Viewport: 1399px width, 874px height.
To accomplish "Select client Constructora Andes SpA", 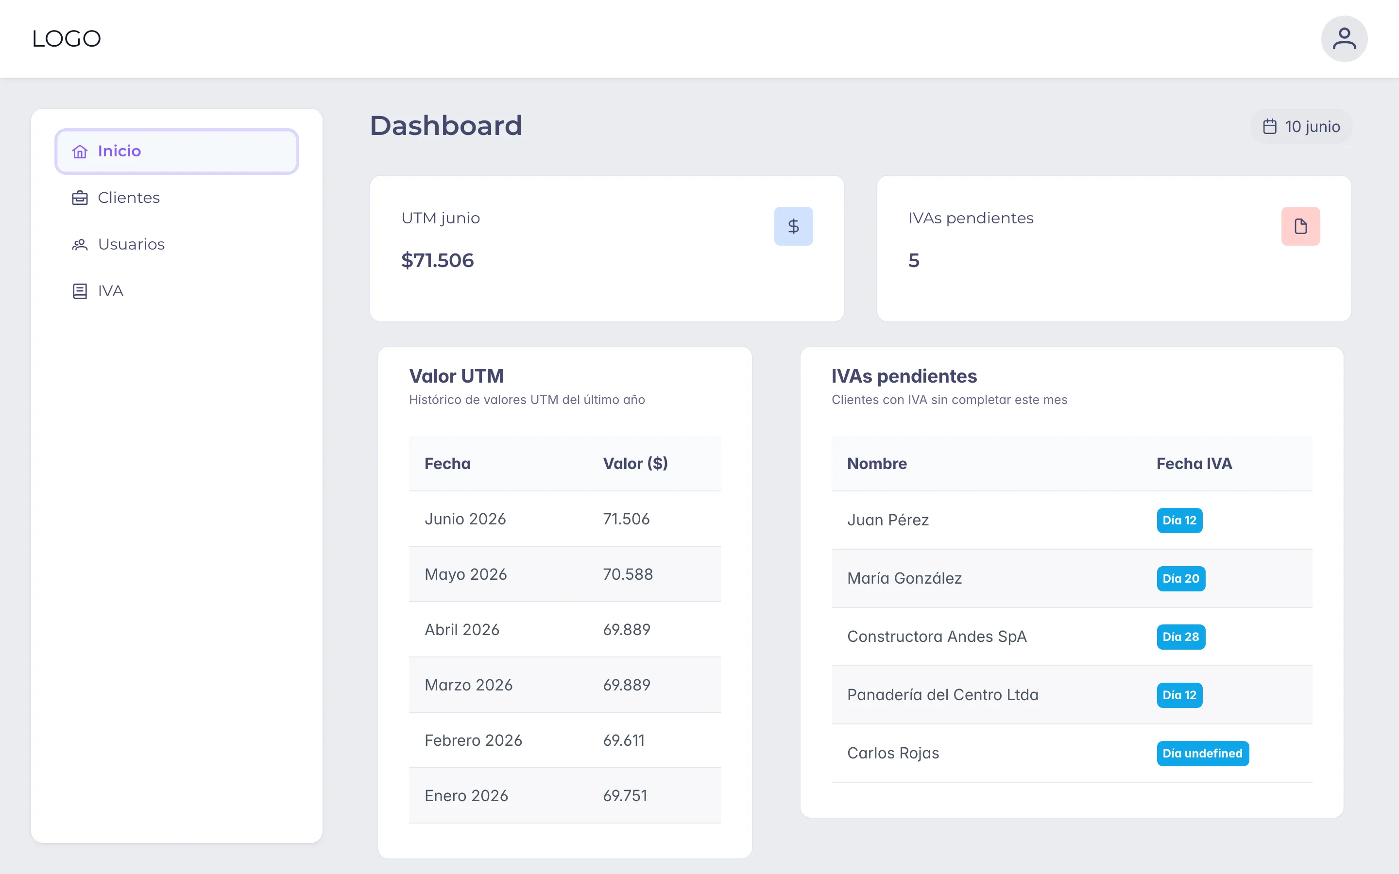I will point(937,637).
